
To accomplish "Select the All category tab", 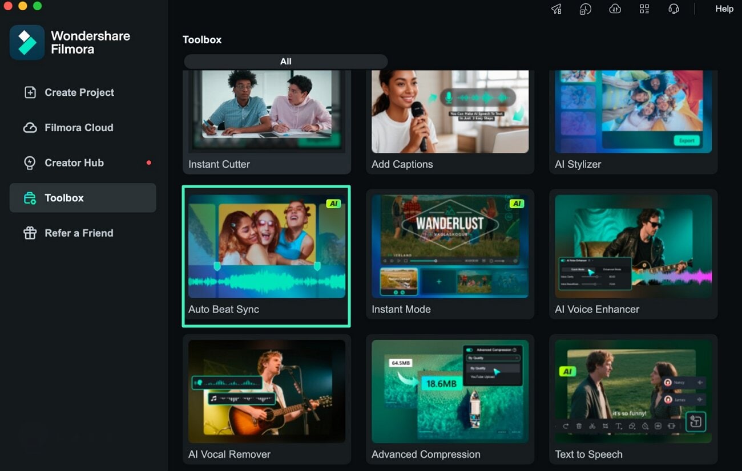I will click(x=286, y=62).
